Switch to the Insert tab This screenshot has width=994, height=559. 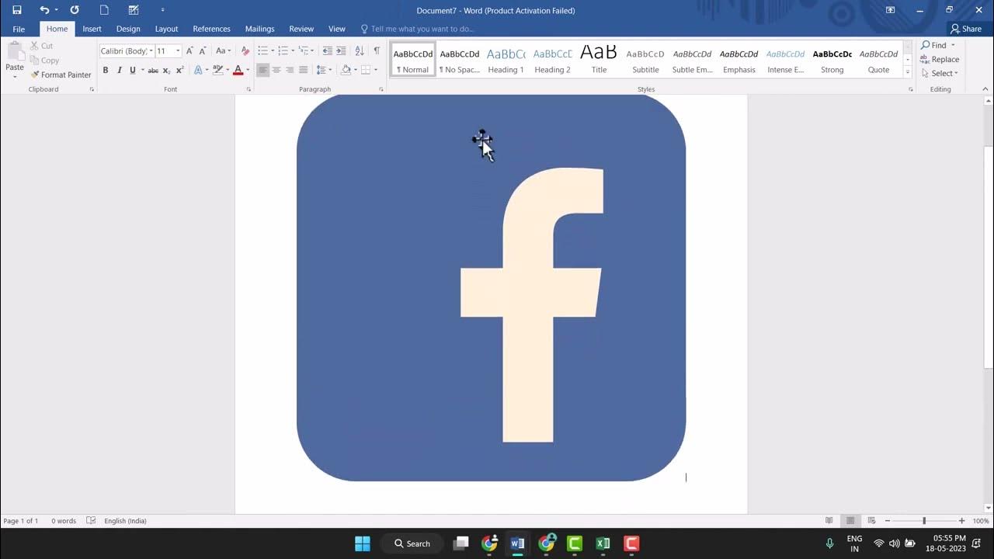(92, 29)
